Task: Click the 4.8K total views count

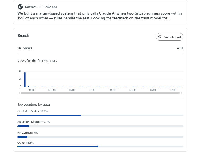Action: click(x=180, y=48)
